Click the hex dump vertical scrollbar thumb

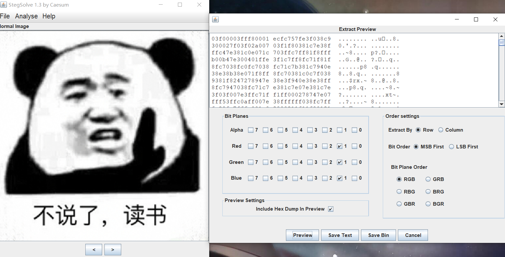(x=502, y=42)
